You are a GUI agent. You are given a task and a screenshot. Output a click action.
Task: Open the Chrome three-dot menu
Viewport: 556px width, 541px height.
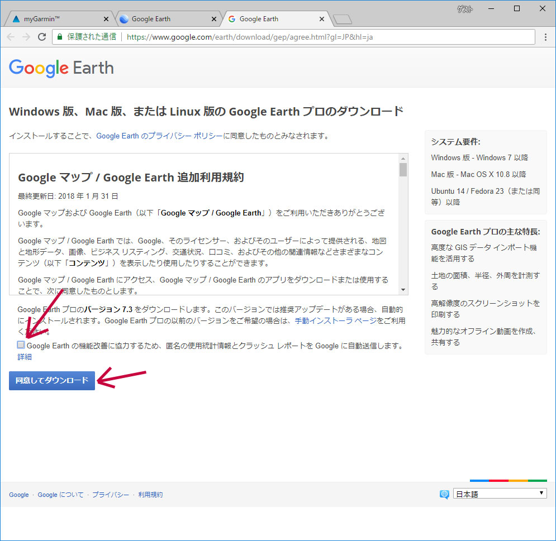[545, 37]
